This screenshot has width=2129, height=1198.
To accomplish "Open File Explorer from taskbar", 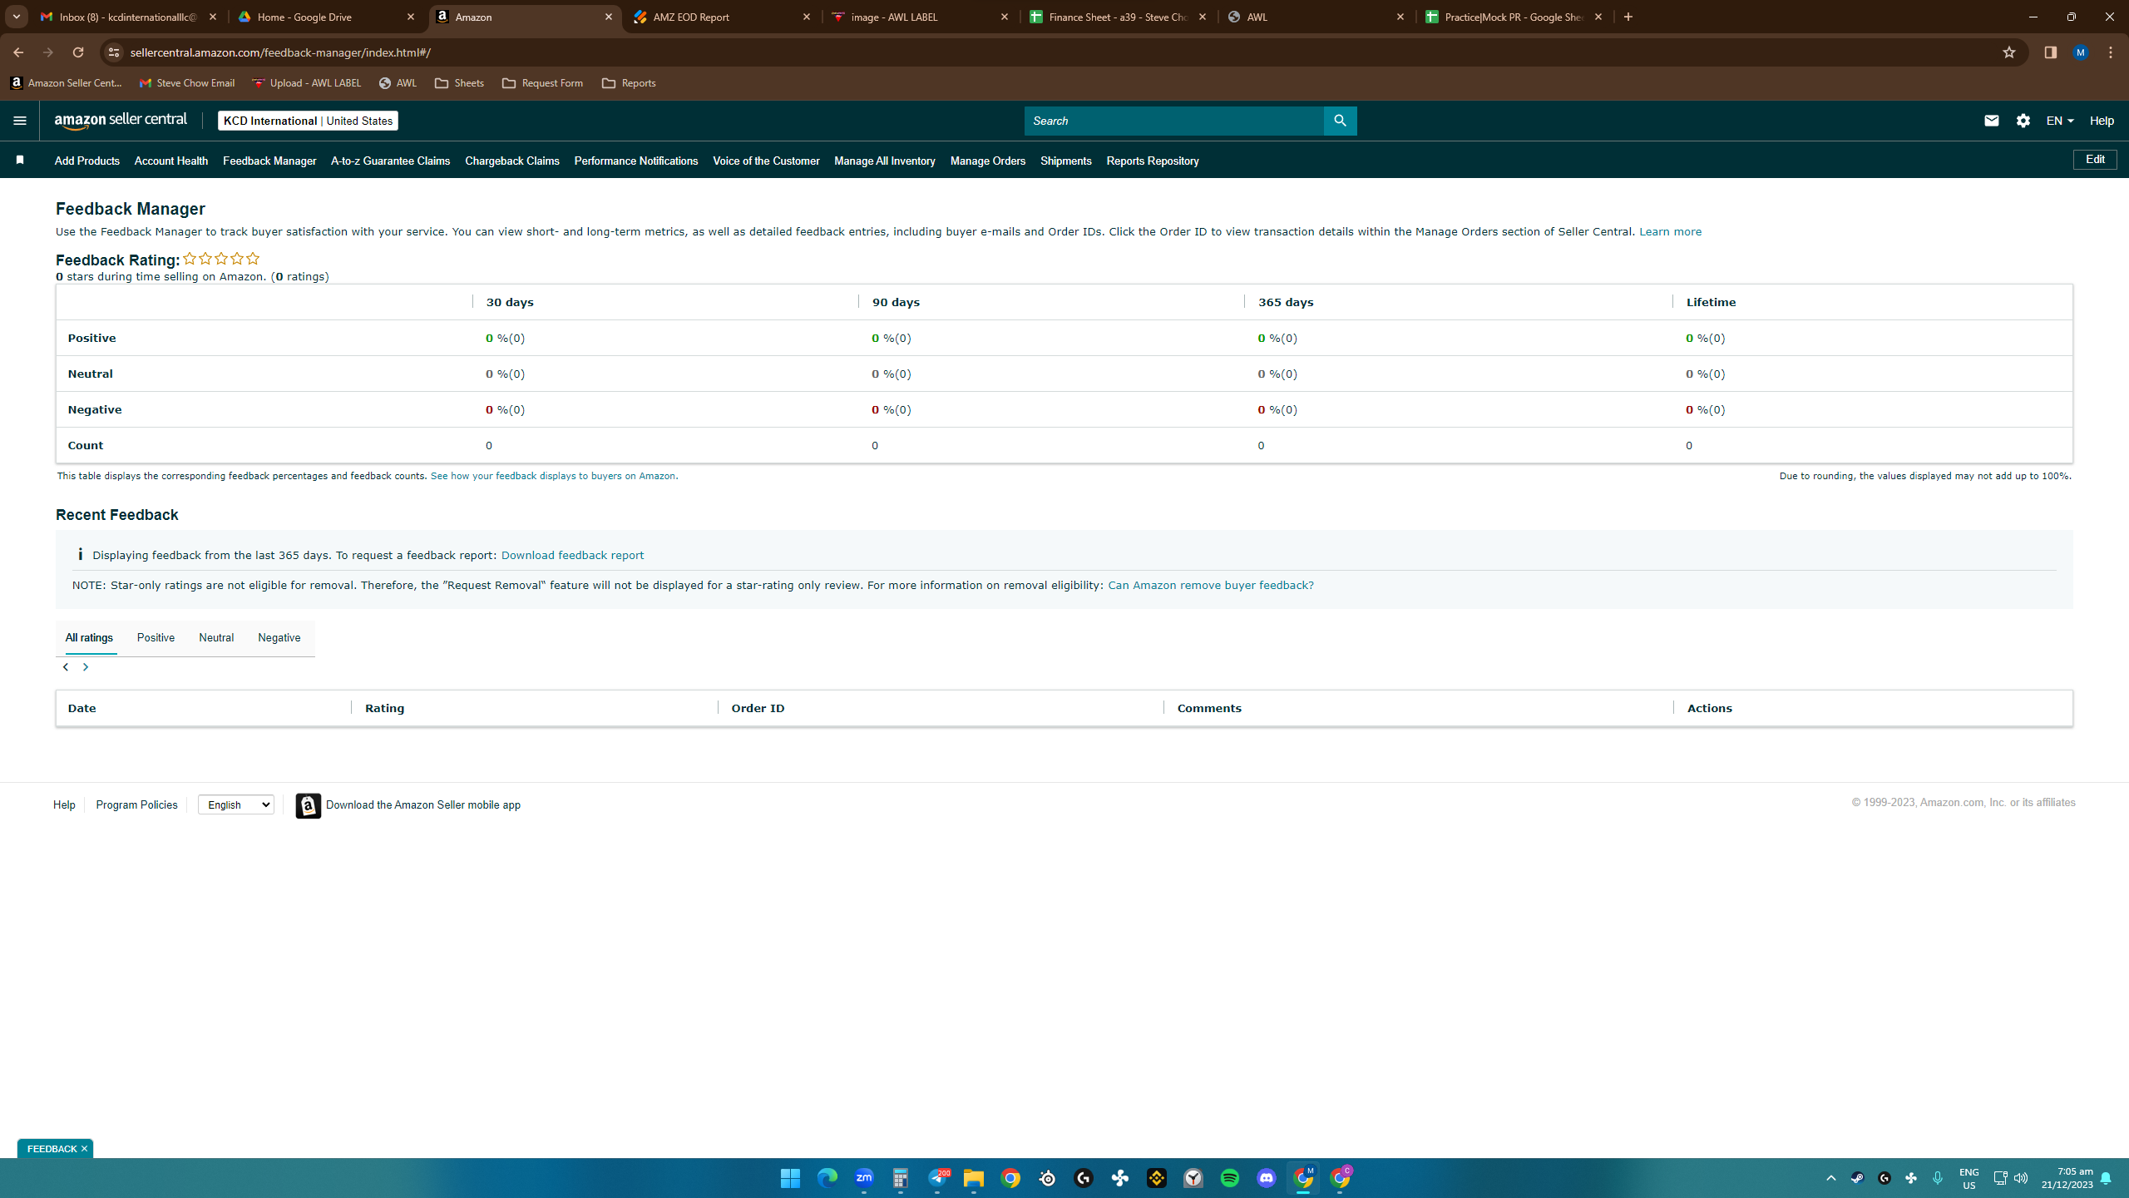I will point(974,1178).
